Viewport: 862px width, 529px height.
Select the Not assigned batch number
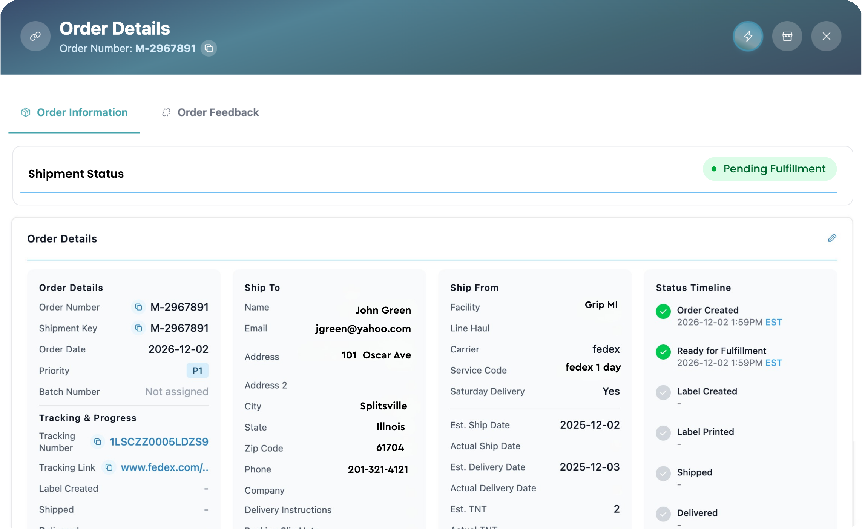click(x=176, y=392)
